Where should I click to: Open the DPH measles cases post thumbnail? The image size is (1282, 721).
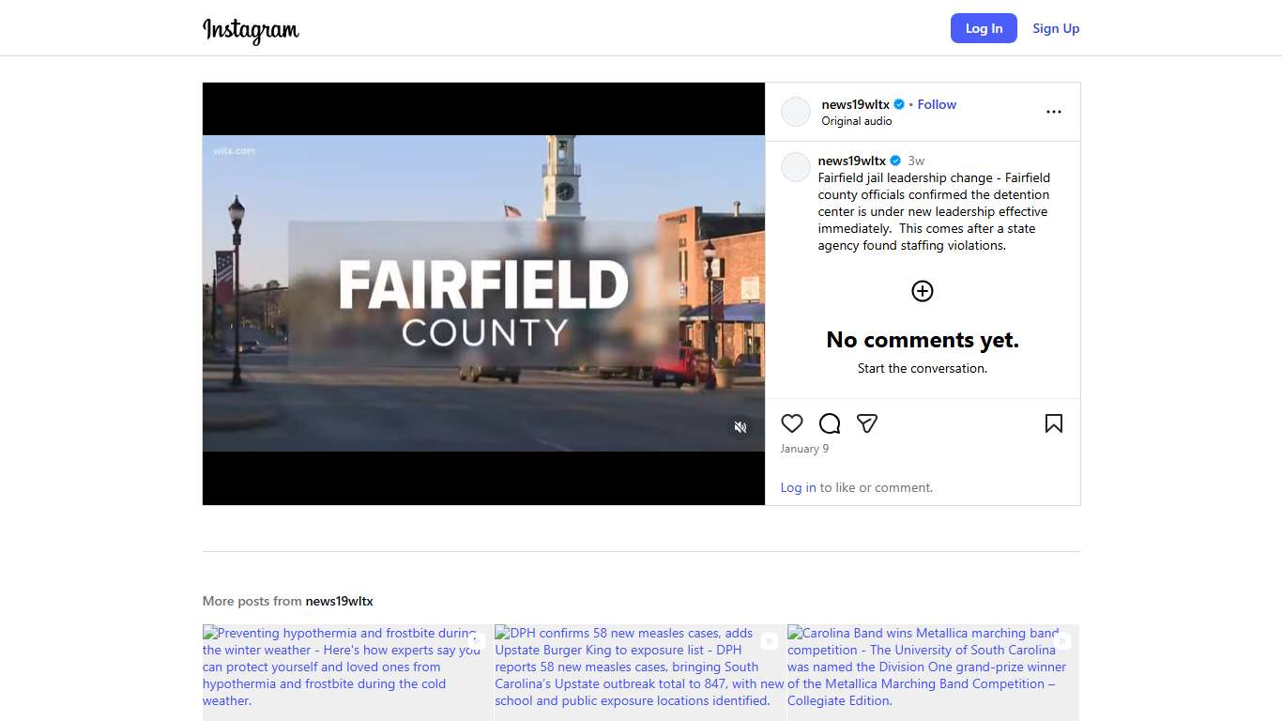640,671
